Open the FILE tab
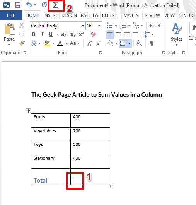196x205 pixels. coord(11,15)
